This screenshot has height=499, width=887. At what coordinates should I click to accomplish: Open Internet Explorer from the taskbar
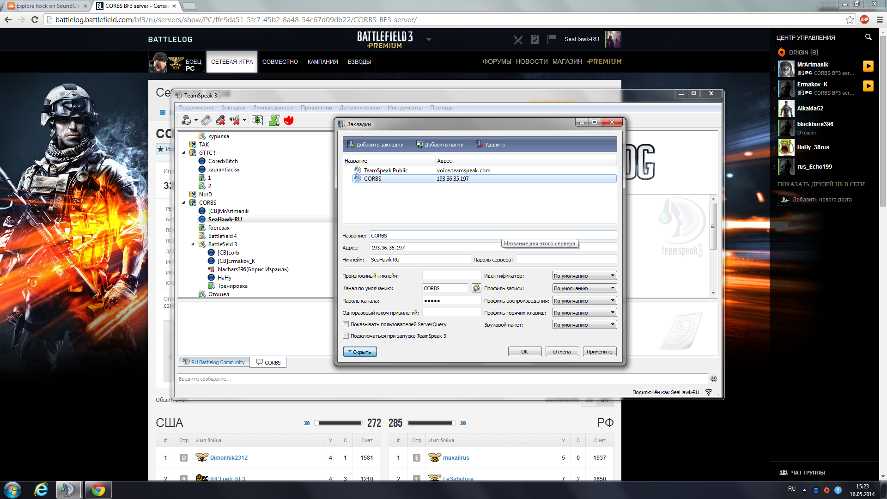pos(41,490)
